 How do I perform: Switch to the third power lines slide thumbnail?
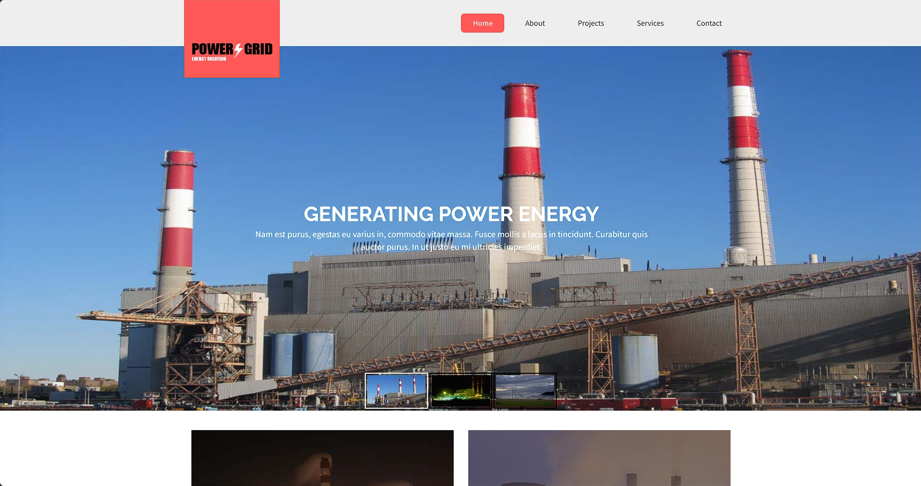(525, 391)
